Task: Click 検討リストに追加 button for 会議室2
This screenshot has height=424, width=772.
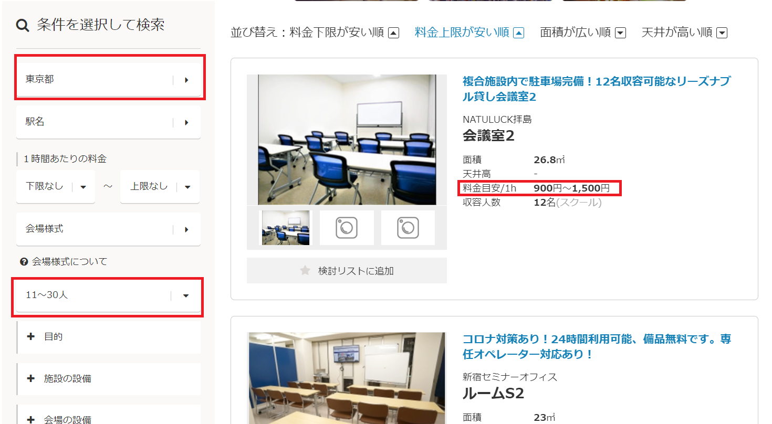Action: (x=347, y=271)
